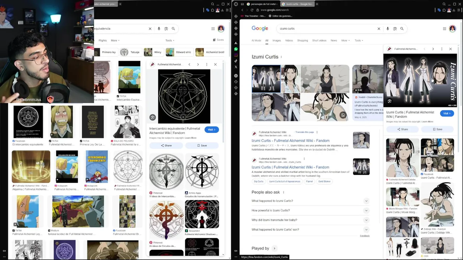463x260 pixels.
Task: Save the Intercambio equivalente image
Action: click(x=202, y=146)
